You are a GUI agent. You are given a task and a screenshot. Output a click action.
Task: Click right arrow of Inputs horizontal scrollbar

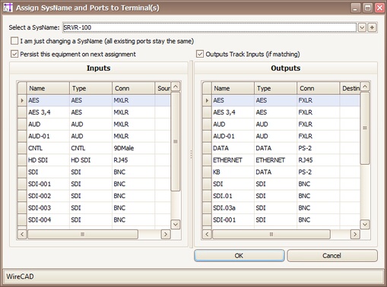166,234
